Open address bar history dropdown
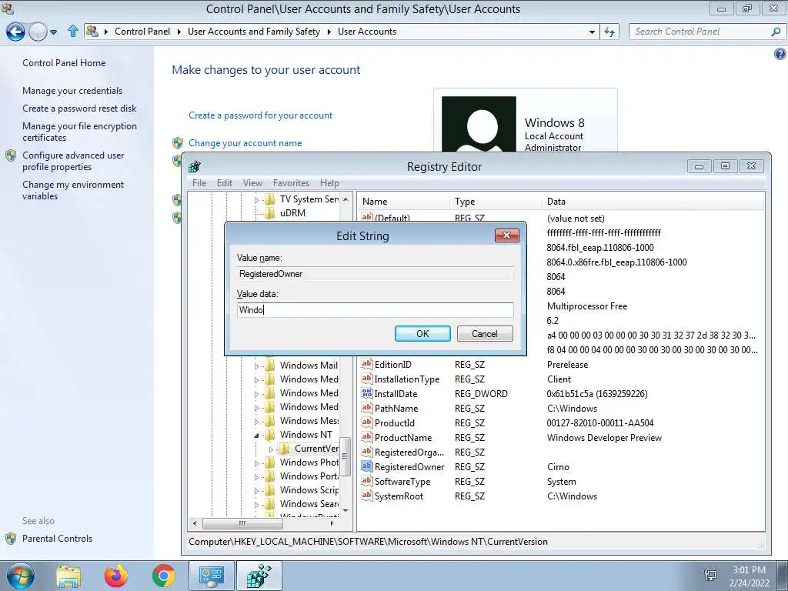Screen dimensions: 788x591 (592, 32)
